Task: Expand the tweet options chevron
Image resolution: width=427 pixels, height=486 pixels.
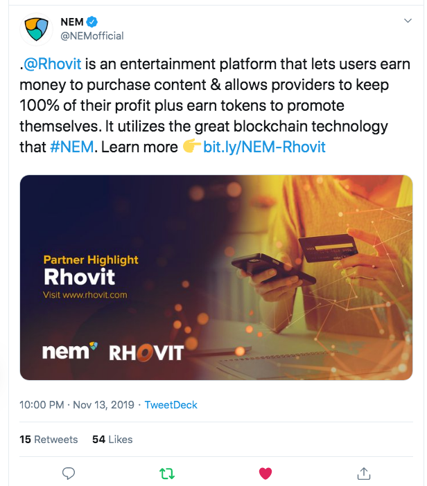Action: (408, 21)
